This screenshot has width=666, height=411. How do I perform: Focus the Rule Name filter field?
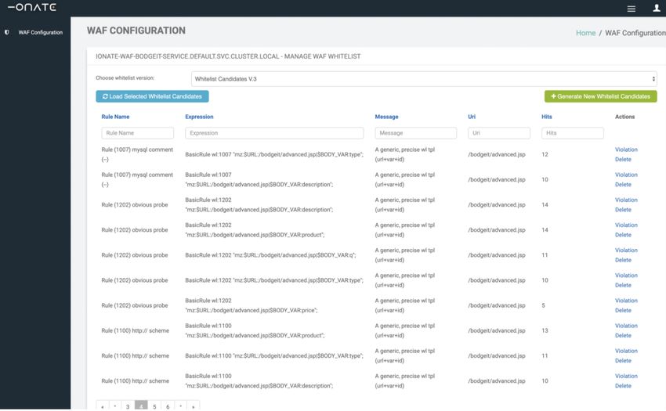click(138, 133)
